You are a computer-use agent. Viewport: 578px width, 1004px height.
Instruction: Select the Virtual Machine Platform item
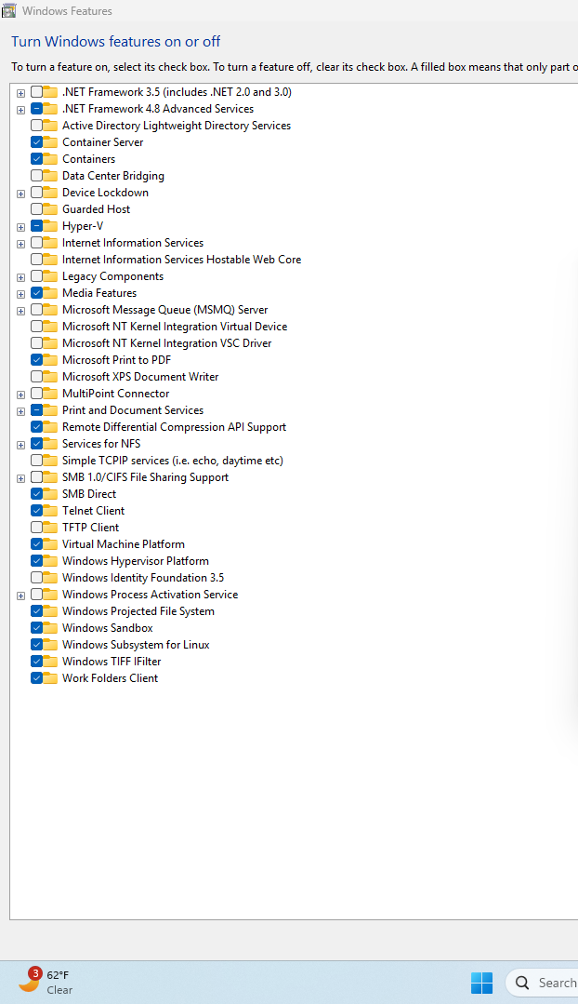click(x=123, y=544)
